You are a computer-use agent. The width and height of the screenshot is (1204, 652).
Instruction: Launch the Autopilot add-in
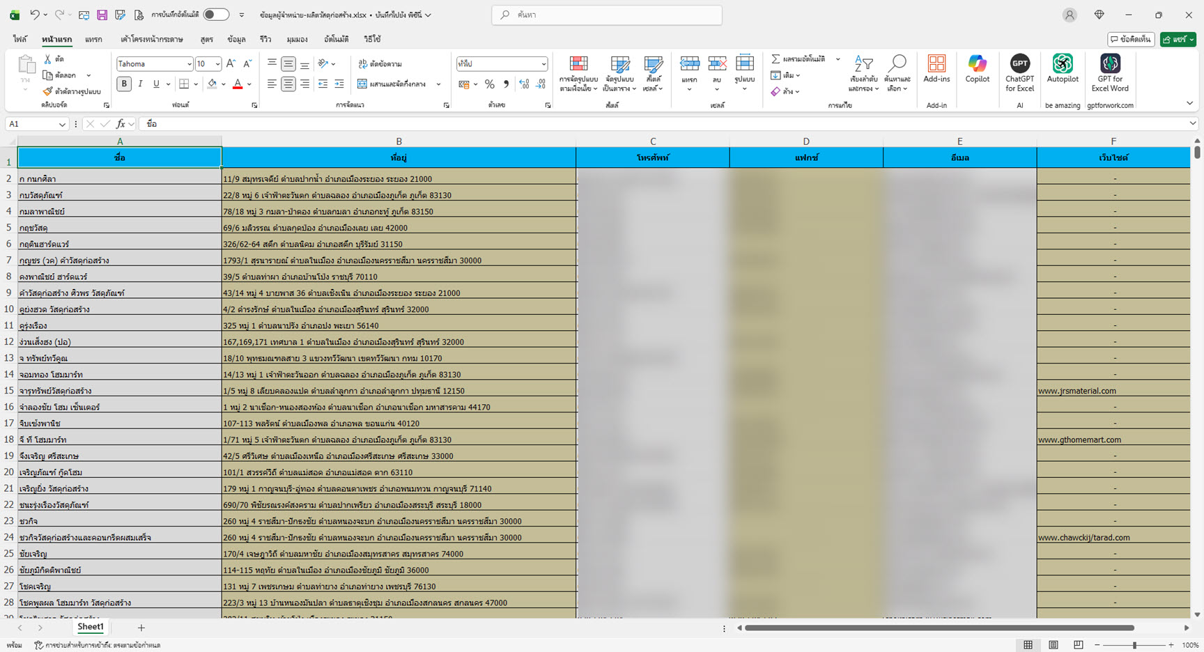click(x=1062, y=65)
